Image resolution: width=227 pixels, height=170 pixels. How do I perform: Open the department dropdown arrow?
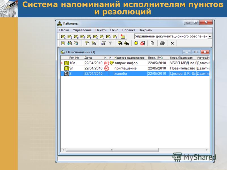coord(210,37)
